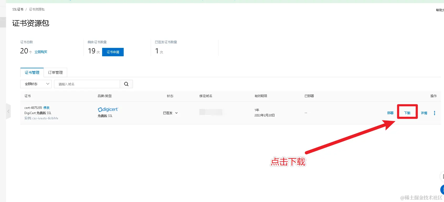
Task: Click the 已签发证书数量 label
Action: tap(166, 42)
